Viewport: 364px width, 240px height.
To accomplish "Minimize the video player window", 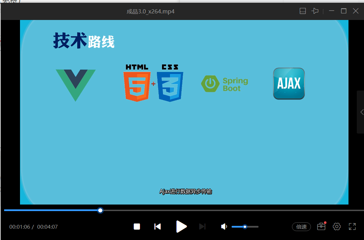I will pos(332,11).
